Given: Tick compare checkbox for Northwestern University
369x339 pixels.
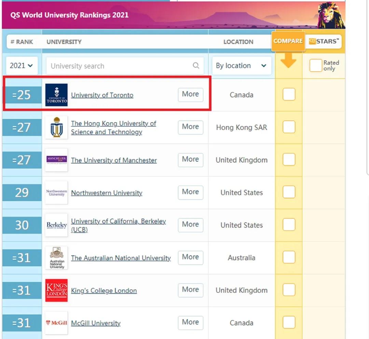Looking at the screenshot, I should coord(289,192).
